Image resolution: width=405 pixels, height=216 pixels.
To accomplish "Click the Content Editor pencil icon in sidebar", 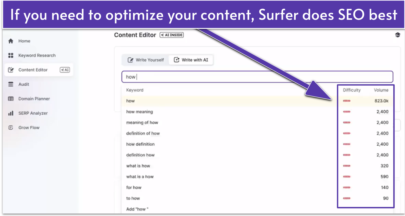I will coord(11,70).
